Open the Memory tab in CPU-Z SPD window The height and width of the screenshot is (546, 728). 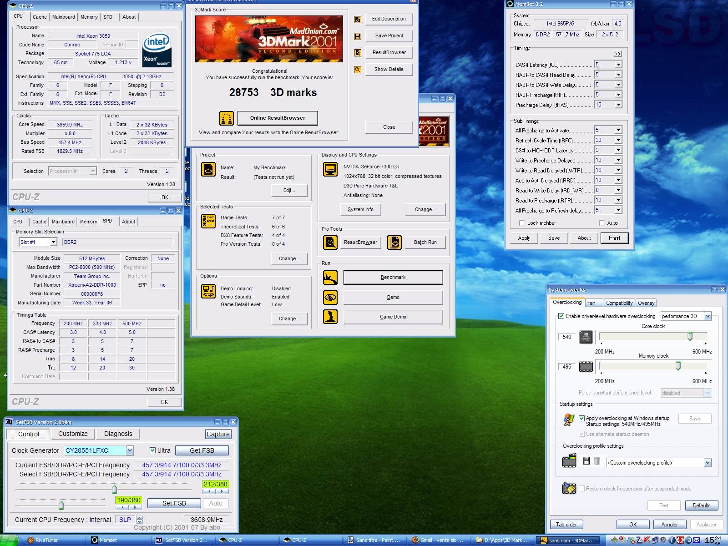tap(89, 222)
